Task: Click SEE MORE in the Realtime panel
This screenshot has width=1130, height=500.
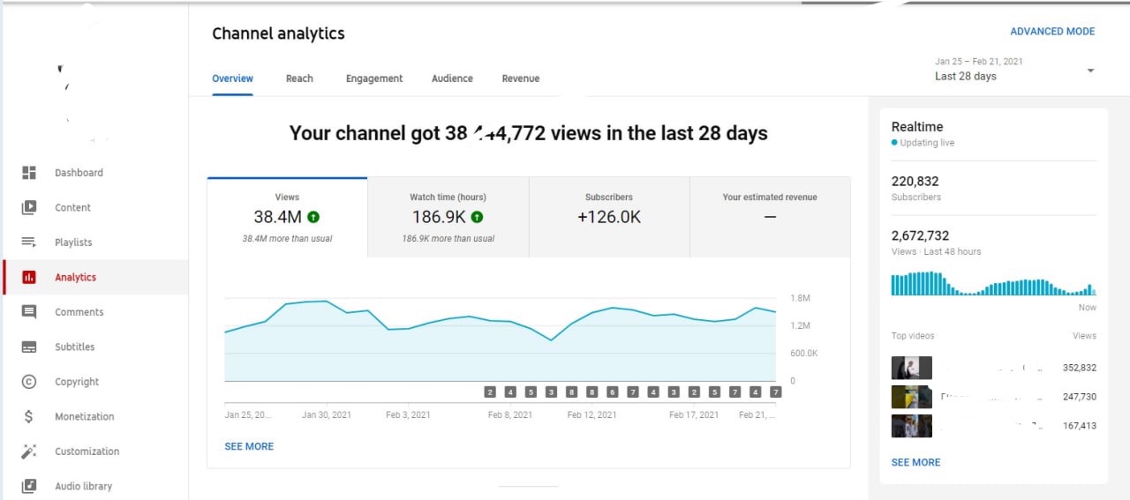Action: (915, 462)
